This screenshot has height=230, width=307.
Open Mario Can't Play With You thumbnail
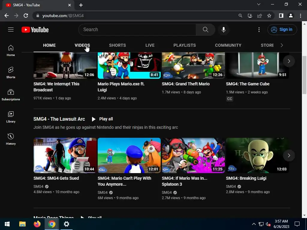coord(129,155)
